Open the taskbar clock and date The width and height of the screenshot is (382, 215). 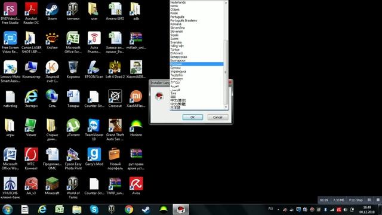tap(367, 210)
